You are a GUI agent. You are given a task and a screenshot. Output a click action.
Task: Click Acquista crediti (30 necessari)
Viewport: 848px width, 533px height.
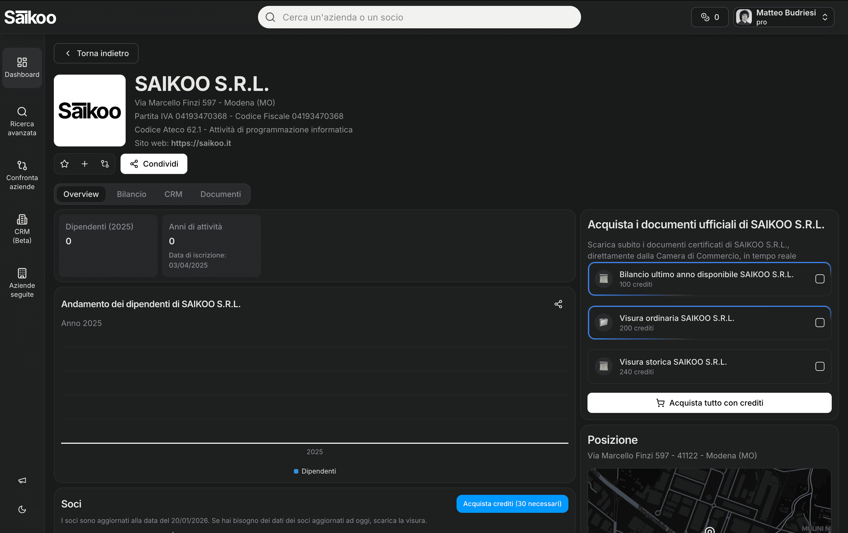[512, 504]
